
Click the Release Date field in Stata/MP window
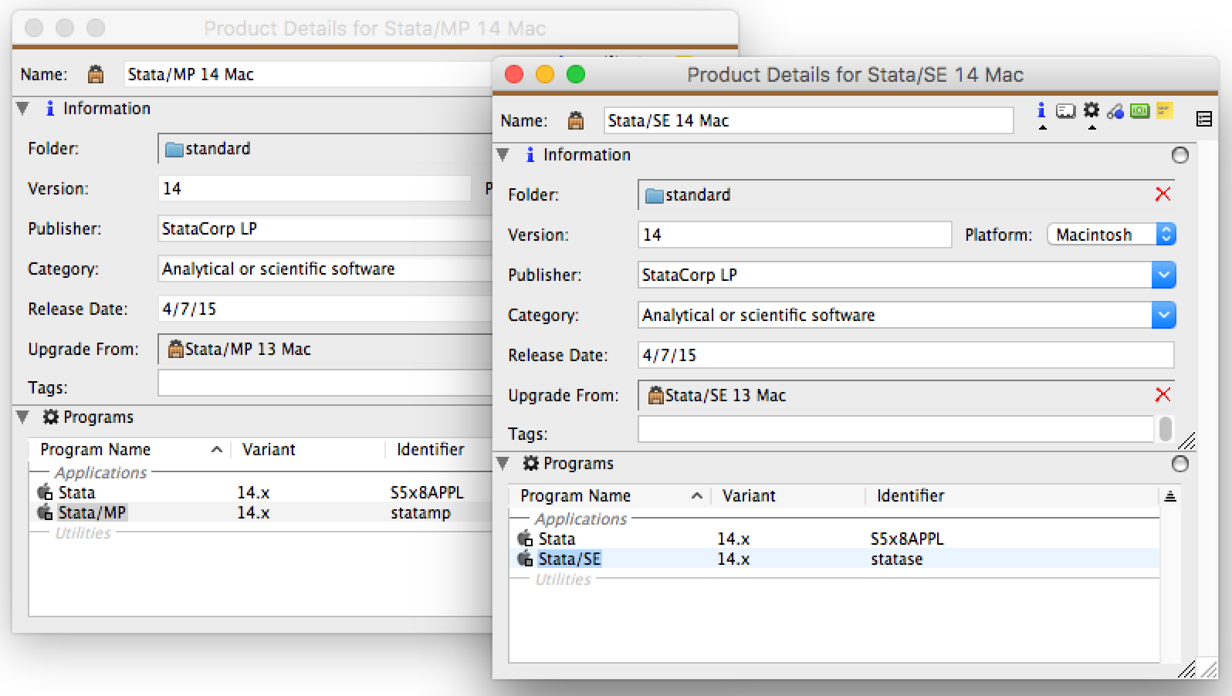325,309
